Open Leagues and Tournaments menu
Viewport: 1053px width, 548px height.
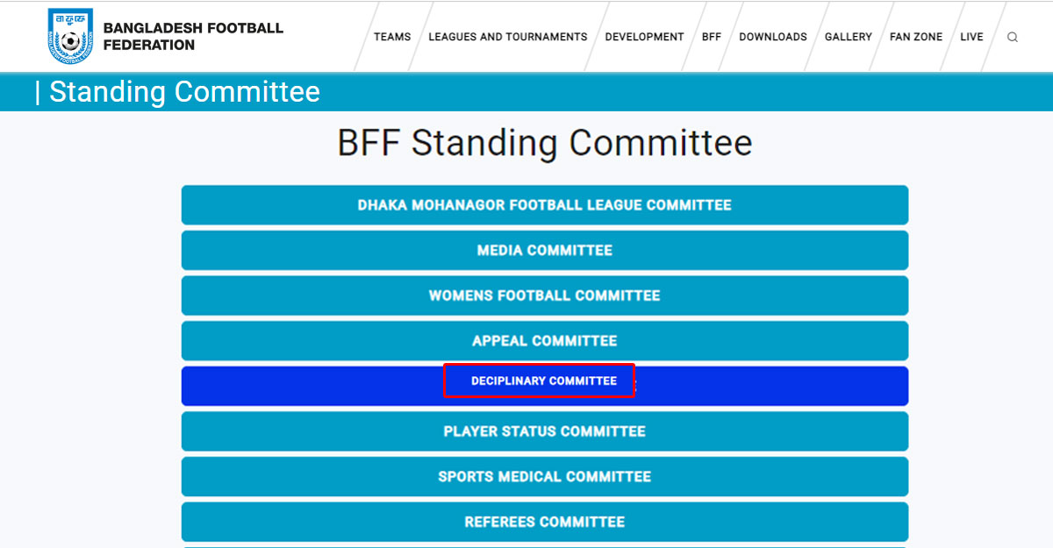507,37
